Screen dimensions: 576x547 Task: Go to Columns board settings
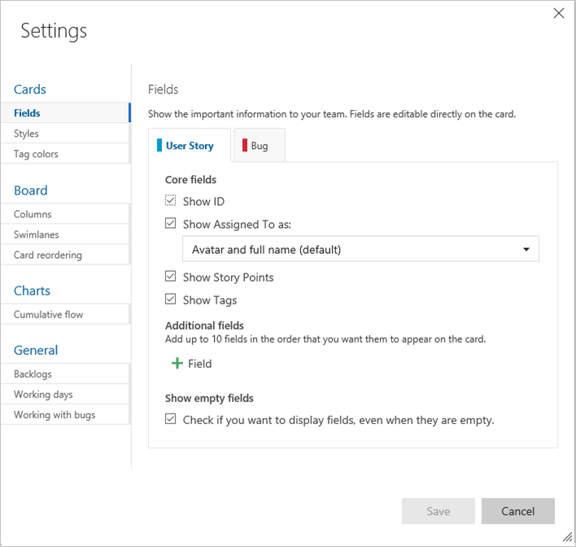(65, 214)
